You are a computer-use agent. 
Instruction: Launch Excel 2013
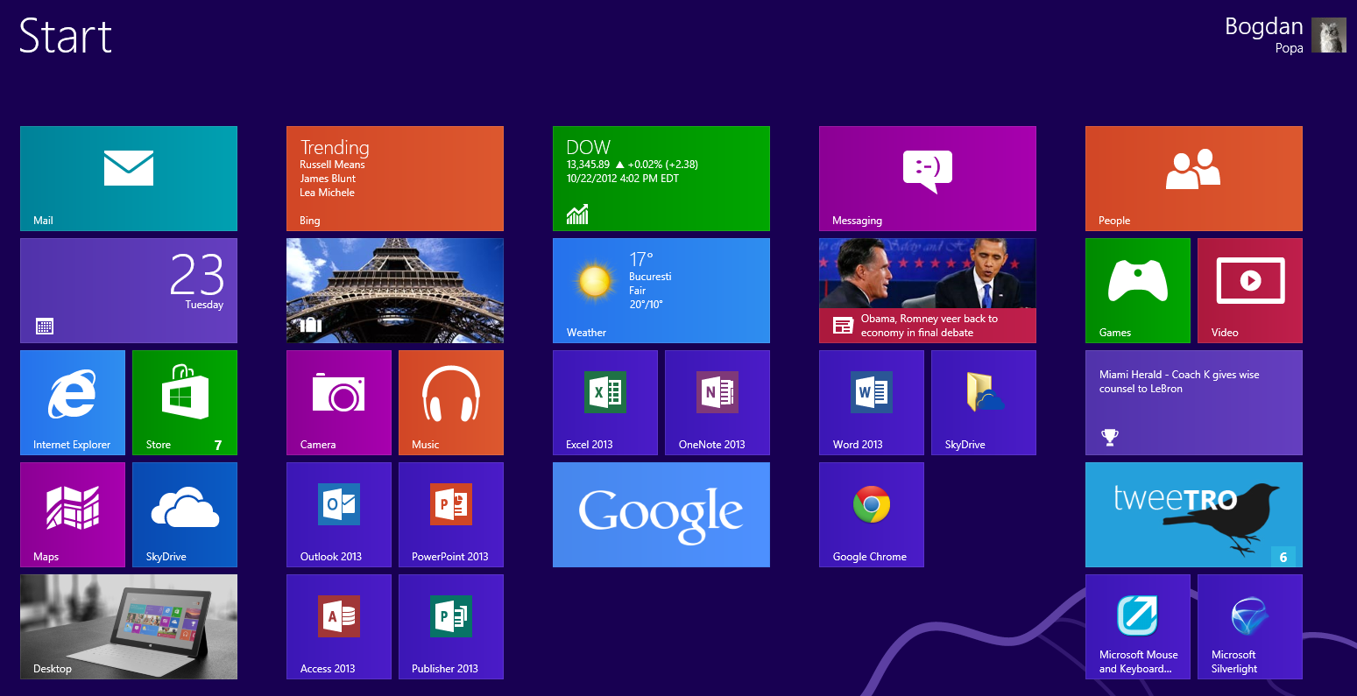point(604,403)
